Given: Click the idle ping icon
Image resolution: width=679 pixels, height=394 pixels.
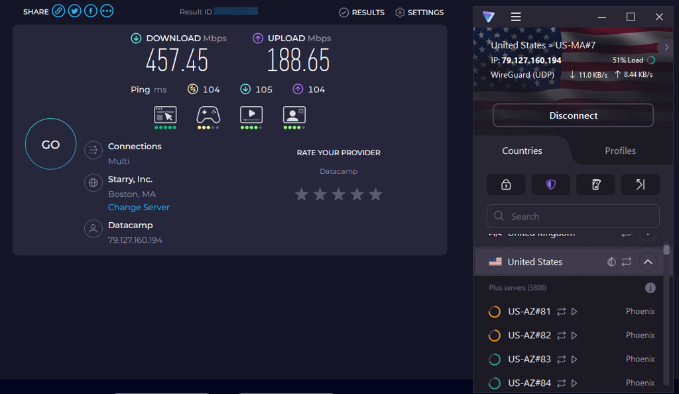Looking at the screenshot, I should tap(193, 89).
